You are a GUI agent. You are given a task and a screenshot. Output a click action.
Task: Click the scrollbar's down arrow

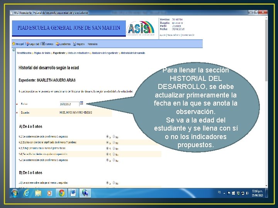point(266,186)
